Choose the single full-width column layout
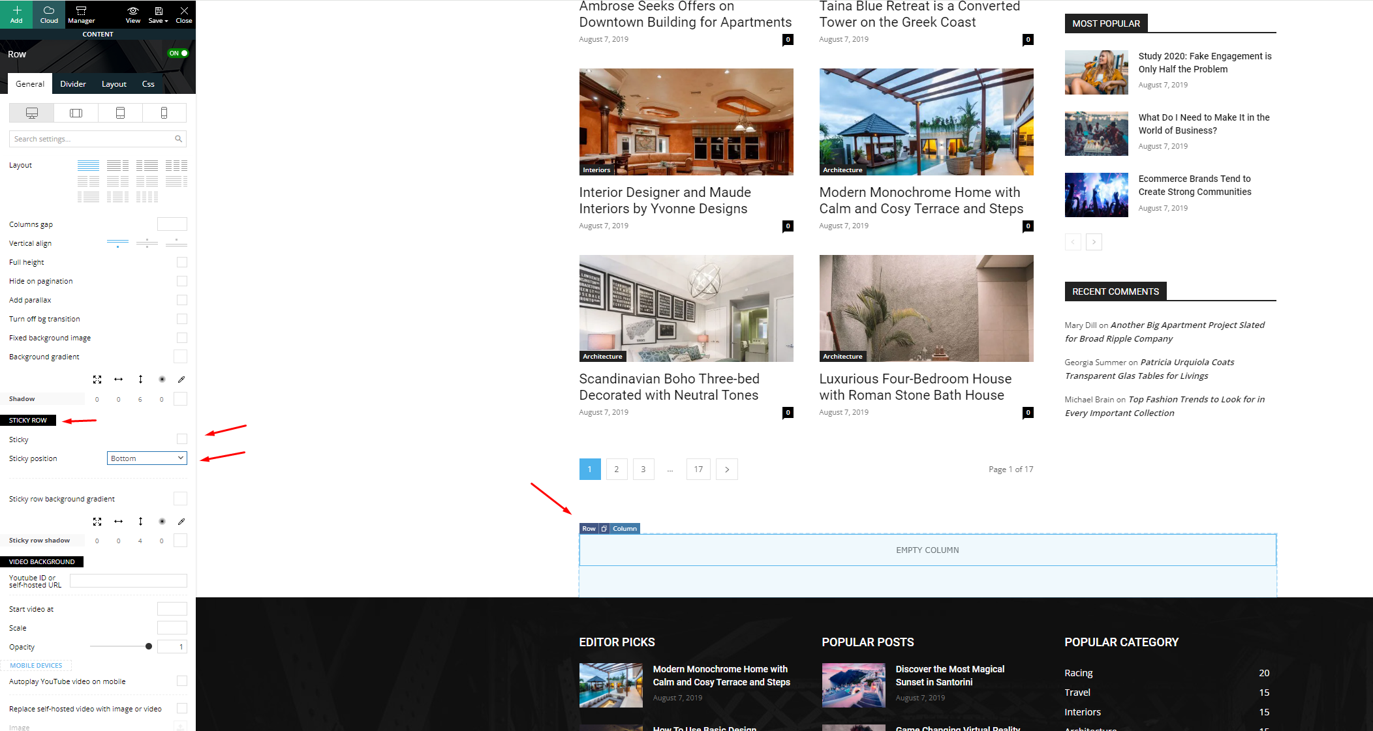This screenshot has height=731, width=1373. [88, 165]
